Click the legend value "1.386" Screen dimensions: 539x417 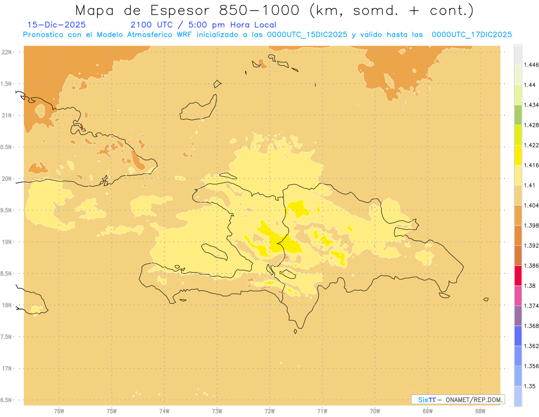pos(531,265)
